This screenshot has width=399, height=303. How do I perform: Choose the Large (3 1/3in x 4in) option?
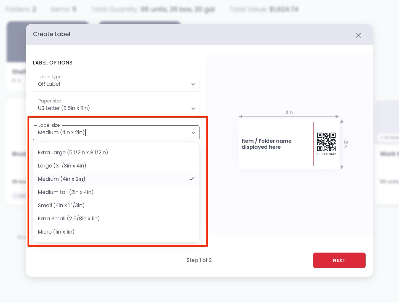click(62, 166)
